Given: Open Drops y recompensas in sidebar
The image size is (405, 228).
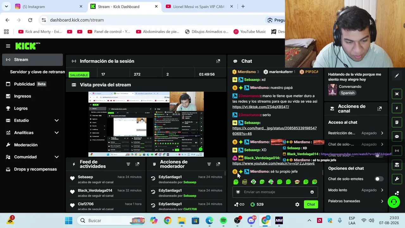Looking at the screenshot, I should pyautogui.click(x=33, y=169).
